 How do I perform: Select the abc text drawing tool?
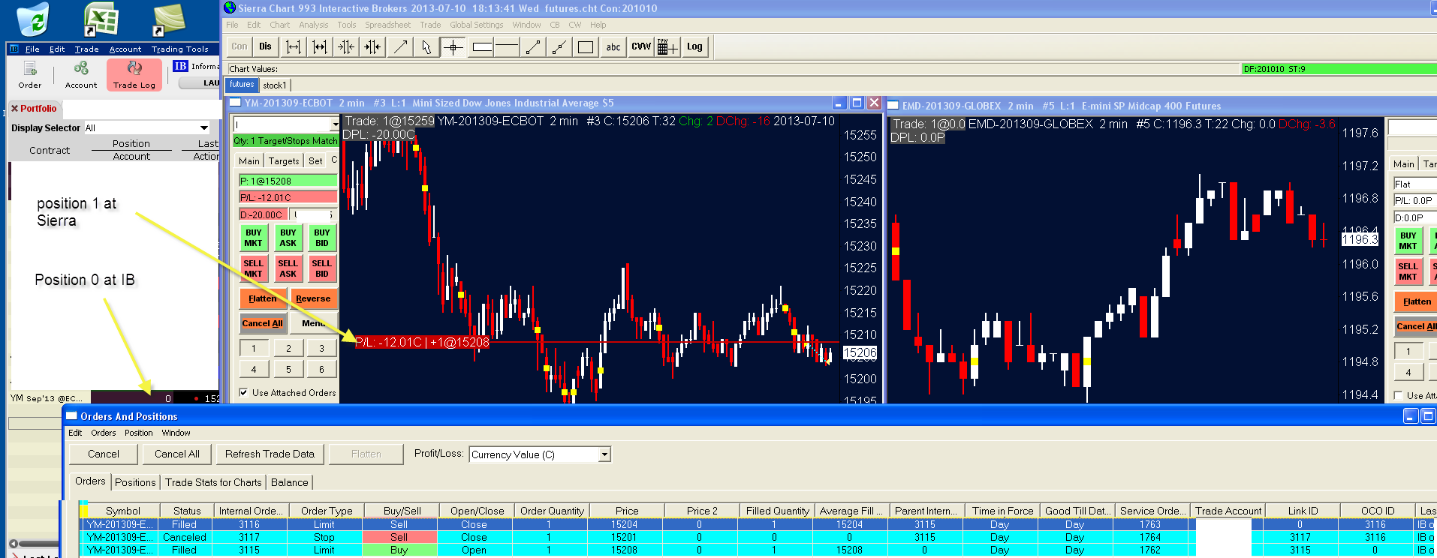[x=613, y=47]
